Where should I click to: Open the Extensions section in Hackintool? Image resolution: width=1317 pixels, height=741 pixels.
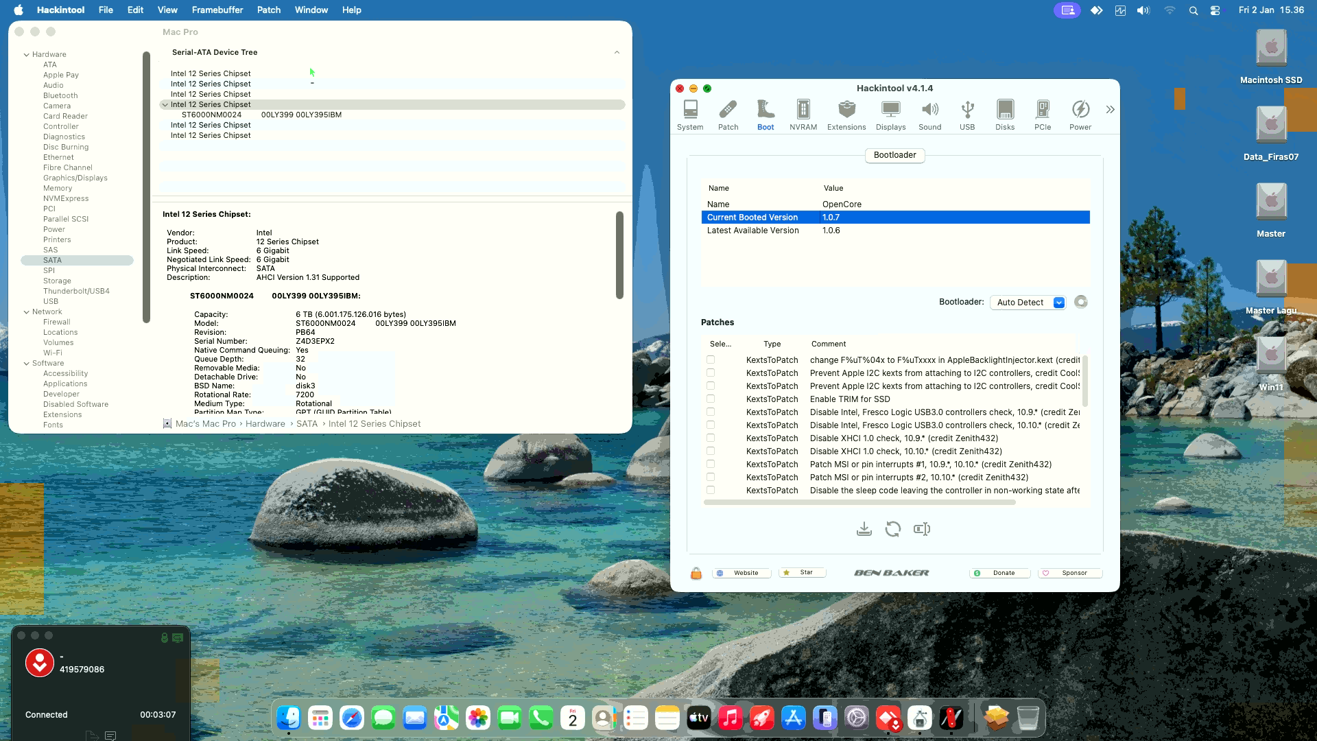pyautogui.click(x=846, y=115)
